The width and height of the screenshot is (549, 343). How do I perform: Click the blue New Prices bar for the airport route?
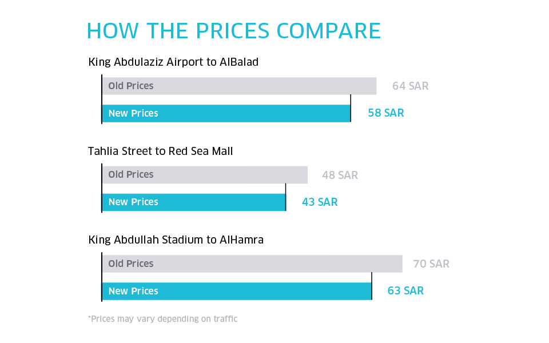[226, 113]
